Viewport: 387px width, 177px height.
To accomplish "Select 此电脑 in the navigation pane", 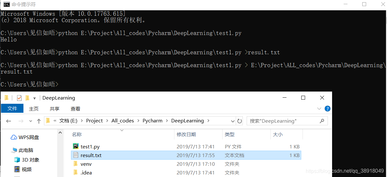I will [26, 150].
